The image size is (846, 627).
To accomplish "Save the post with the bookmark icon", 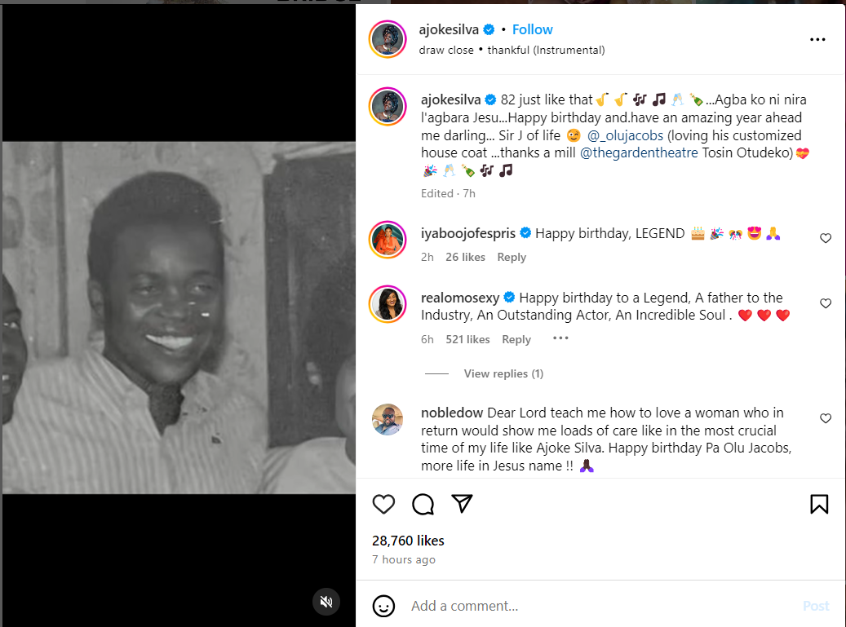I will tap(819, 505).
